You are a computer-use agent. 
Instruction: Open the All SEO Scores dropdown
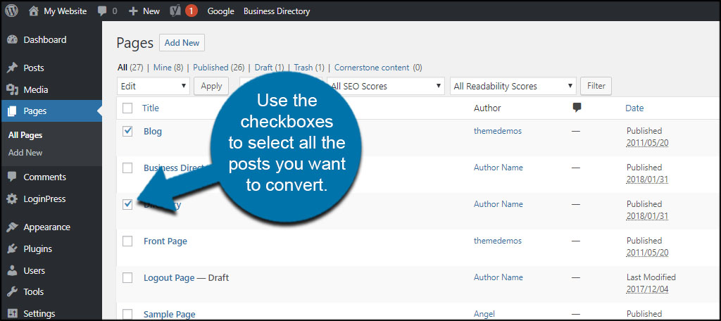[x=386, y=86]
